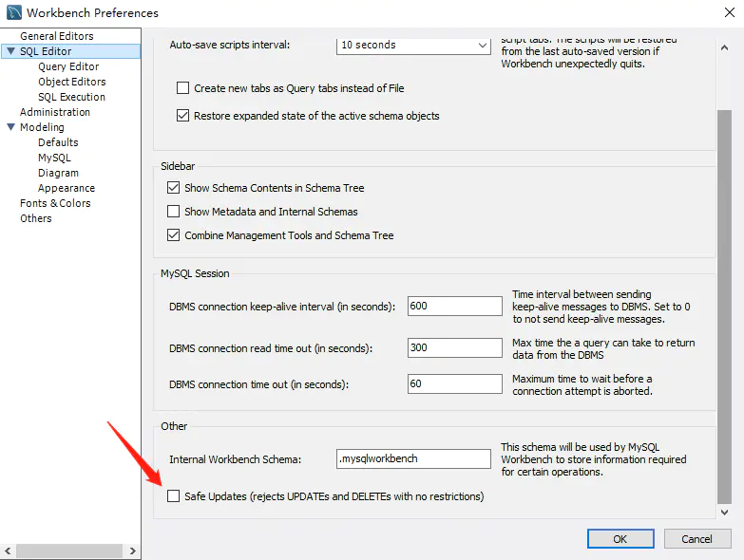Viewport: 744px width, 560px height.
Task: Uncheck Show Schema Contents in Schema Tree
Action: coord(173,188)
